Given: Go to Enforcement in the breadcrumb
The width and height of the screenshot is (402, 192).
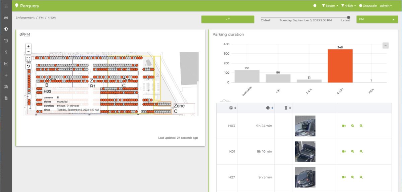Looking at the screenshot, I should (x=25, y=17).
